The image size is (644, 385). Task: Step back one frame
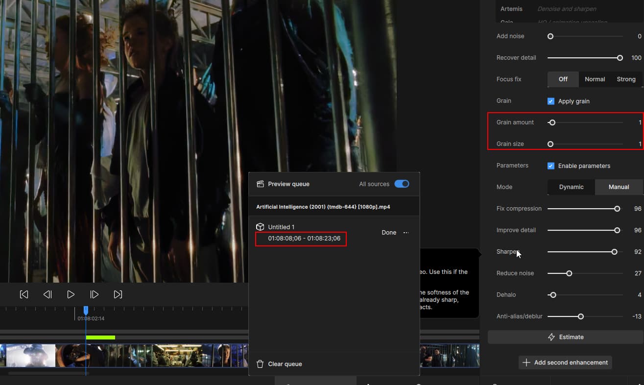coord(48,294)
